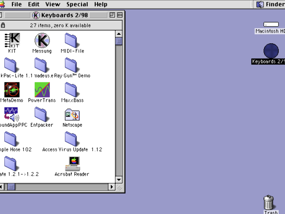Open the Entpacker folder
The width and height of the screenshot is (285, 214).
click(x=42, y=114)
